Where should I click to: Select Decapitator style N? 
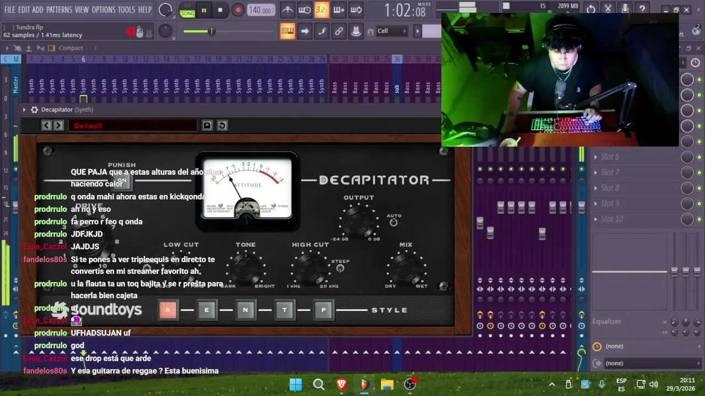point(246,310)
